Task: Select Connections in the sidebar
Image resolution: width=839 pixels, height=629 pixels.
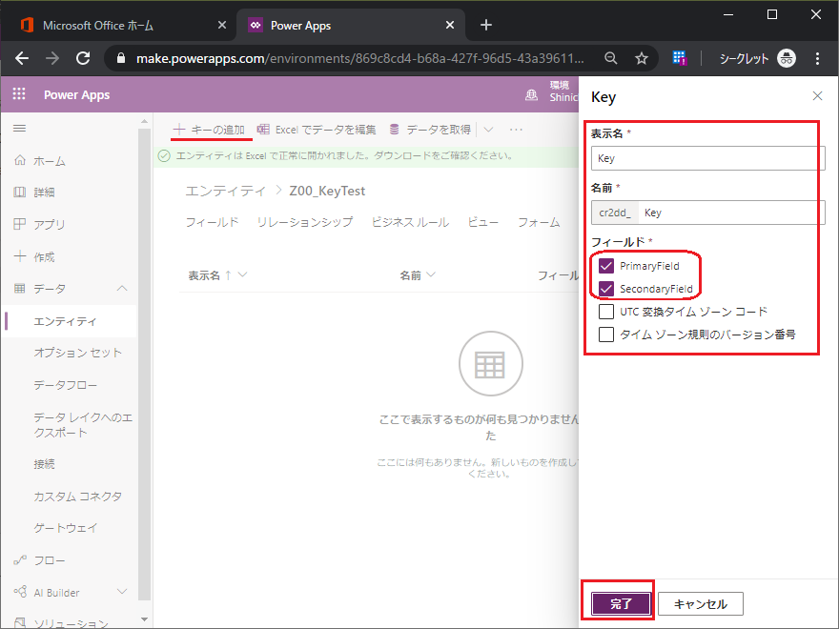Action: [45, 464]
